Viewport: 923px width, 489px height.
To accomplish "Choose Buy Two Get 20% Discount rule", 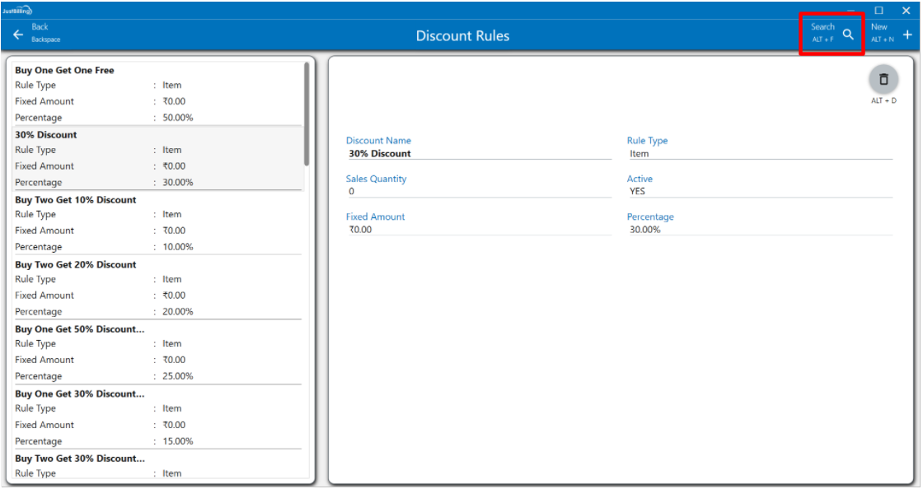I will (76, 265).
